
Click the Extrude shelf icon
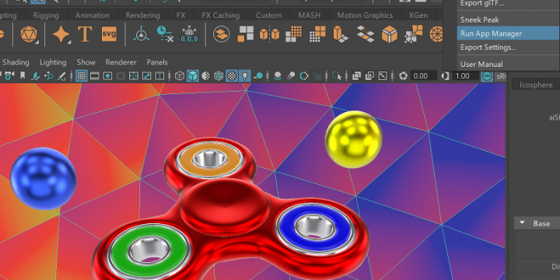(x=341, y=34)
